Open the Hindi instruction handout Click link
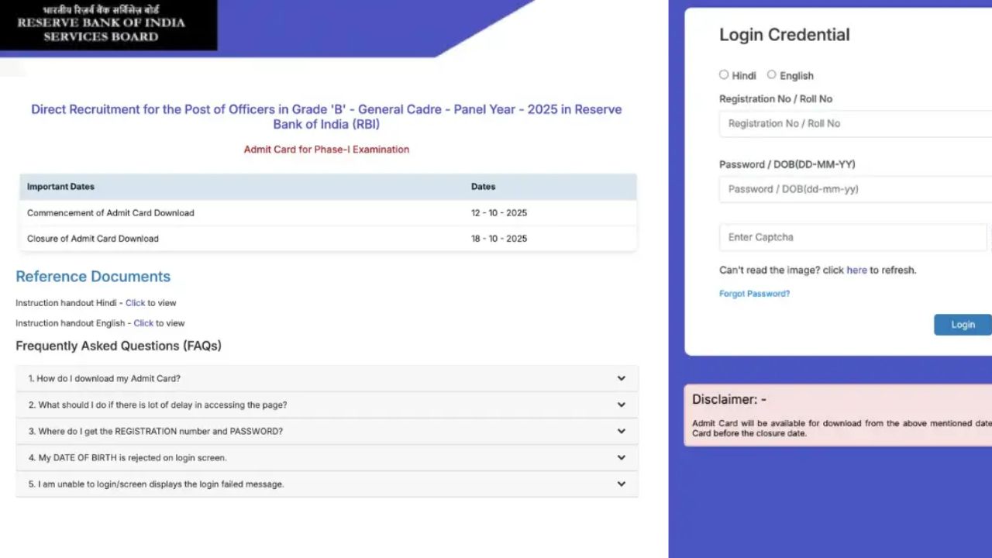Image resolution: width=992 pixels, height=558 pixels. [136, 303]
